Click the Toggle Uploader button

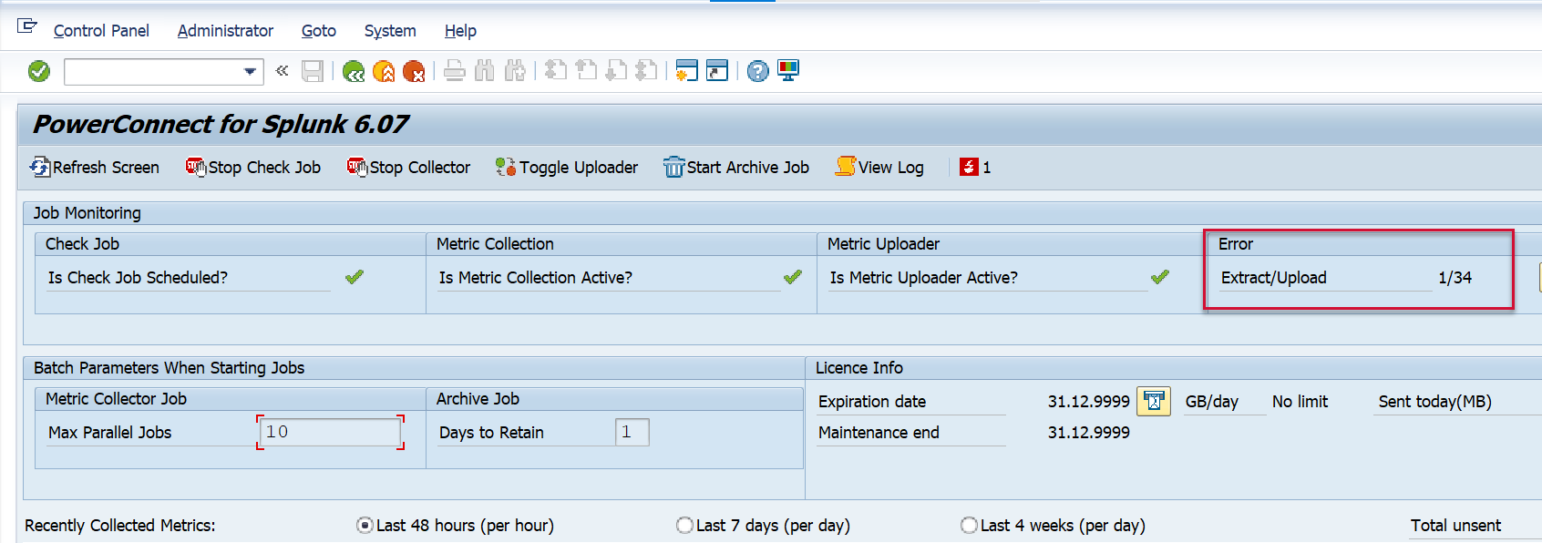[567, 167]
